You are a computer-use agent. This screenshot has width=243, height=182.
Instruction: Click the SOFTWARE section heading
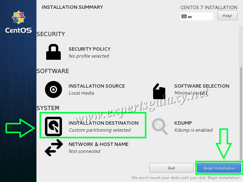(x=53, y=71)
